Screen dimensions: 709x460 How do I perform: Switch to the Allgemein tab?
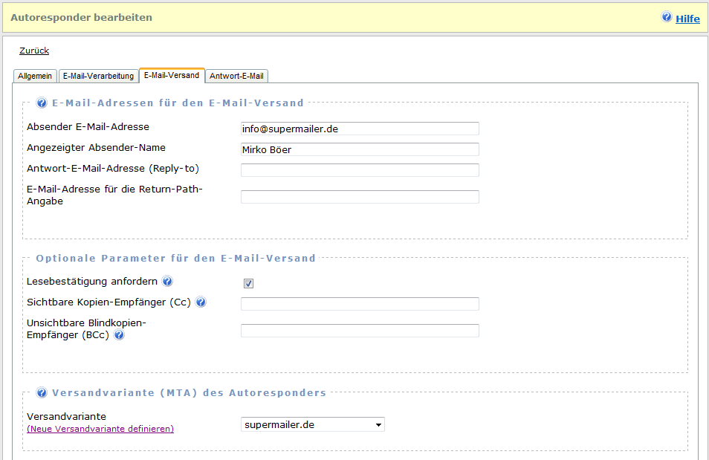[35, 76]
